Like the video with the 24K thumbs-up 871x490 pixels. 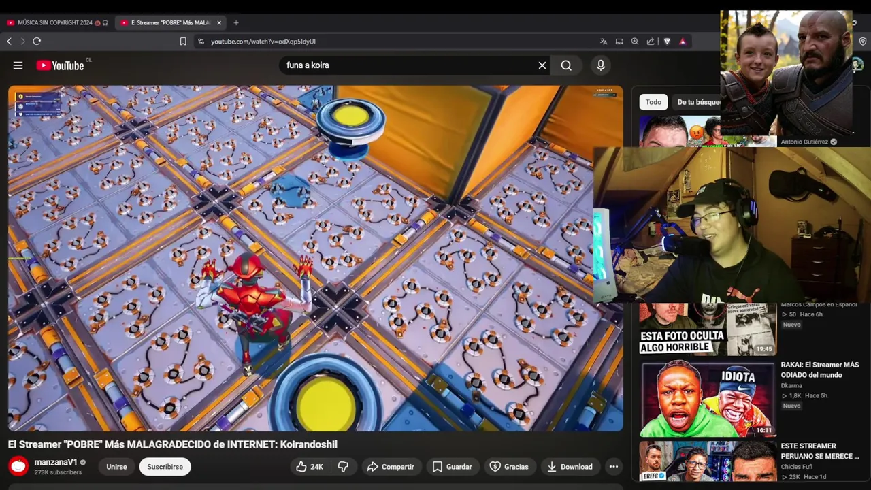point(309,467)
